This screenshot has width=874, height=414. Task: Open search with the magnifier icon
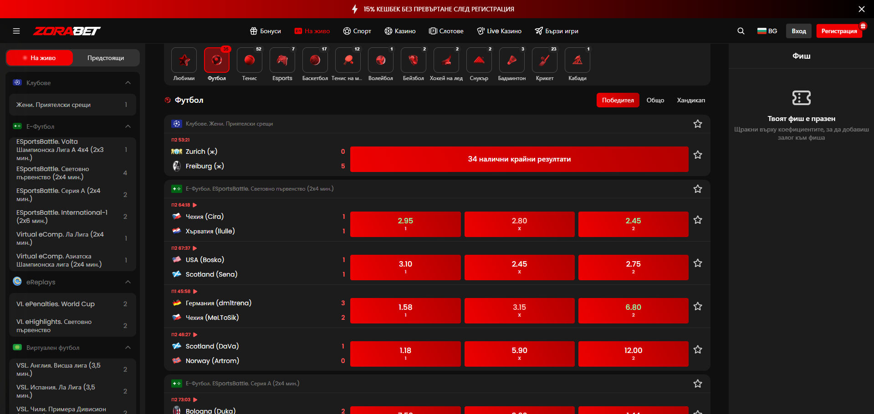[x=741, y=31]
